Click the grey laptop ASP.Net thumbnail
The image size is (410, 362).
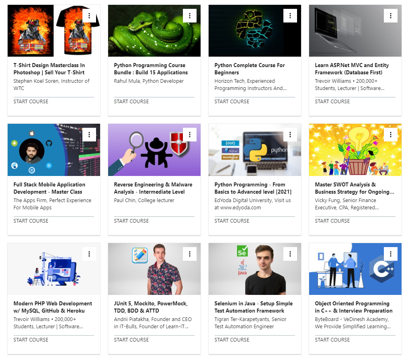coord(355,31)
